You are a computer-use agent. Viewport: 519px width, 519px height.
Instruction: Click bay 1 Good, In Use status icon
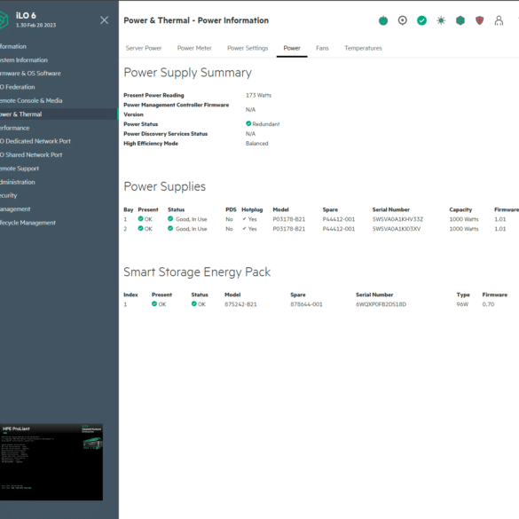pos(170,219)
